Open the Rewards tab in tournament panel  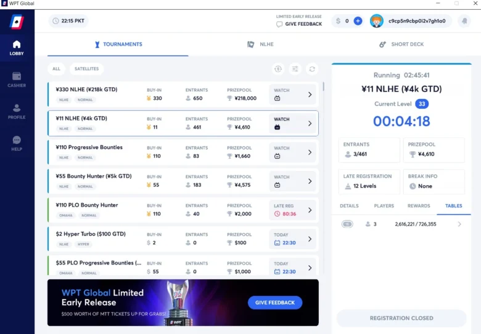419,206
